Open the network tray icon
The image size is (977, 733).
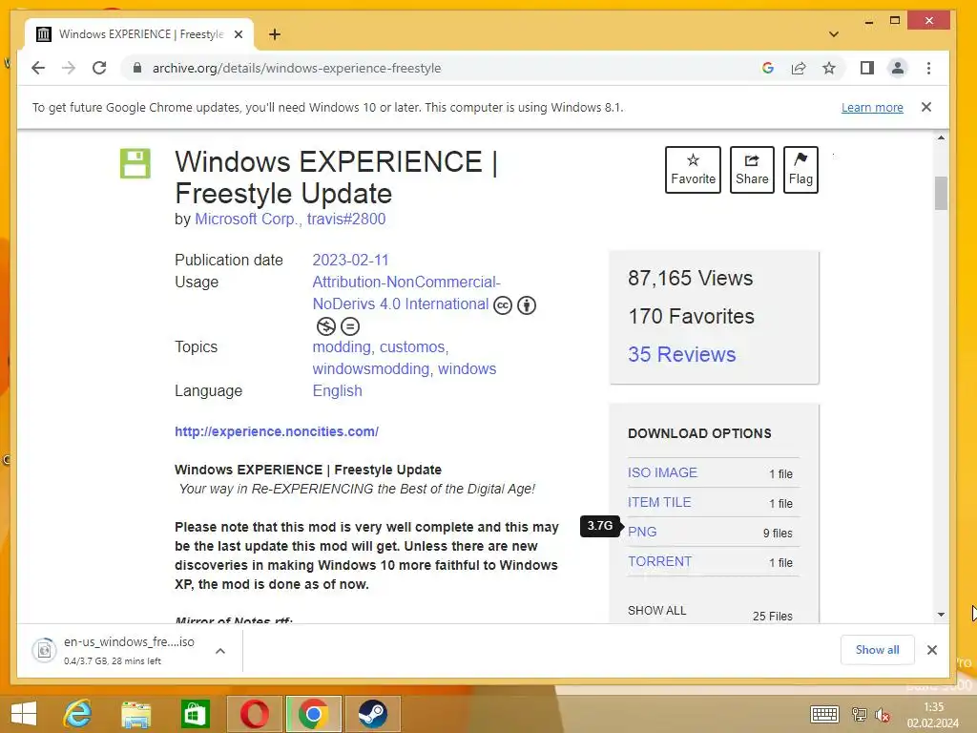(x=860, y=715)
